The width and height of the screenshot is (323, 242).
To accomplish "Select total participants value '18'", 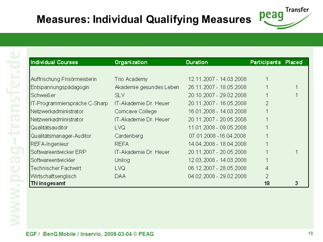I will [x=267, y=184].
